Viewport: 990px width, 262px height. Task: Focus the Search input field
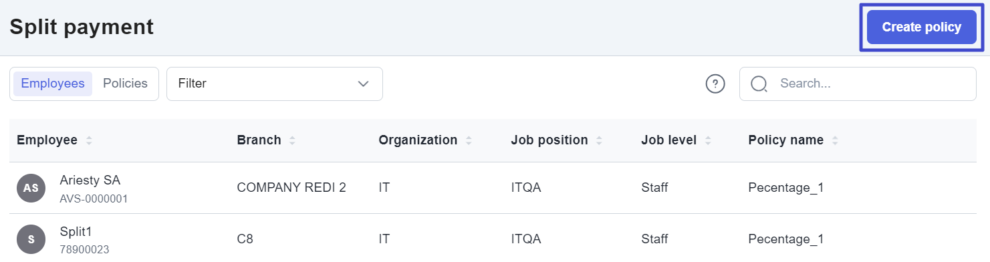tap(858, 84)
